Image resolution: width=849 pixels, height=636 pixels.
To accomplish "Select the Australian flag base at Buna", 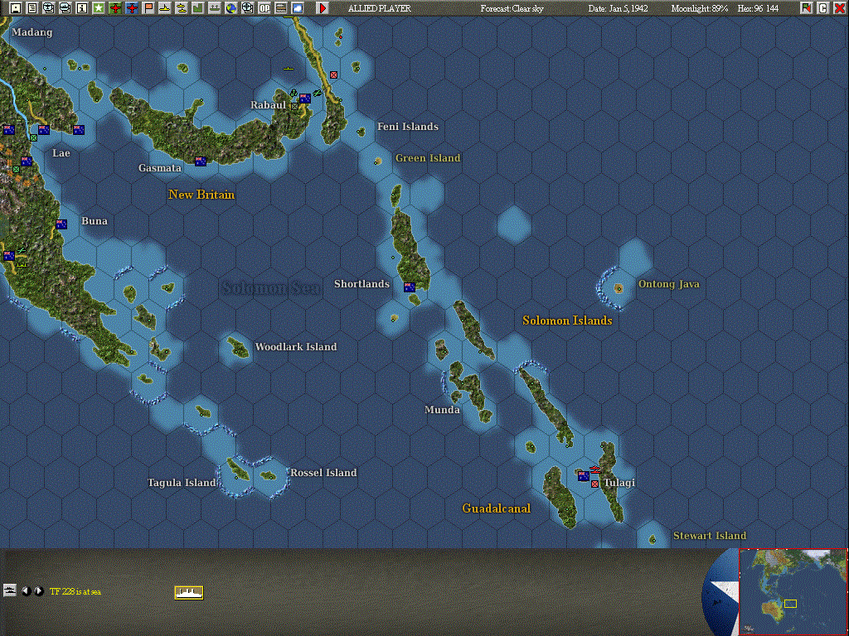I will click(61, 224).
